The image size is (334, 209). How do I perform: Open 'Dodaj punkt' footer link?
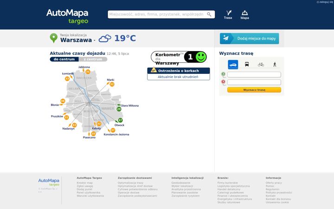click(84, 189)
